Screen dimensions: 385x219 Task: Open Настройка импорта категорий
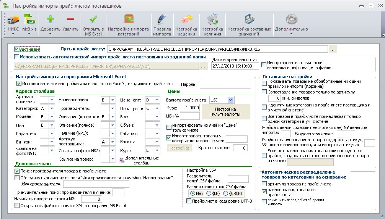click(129, 24)
